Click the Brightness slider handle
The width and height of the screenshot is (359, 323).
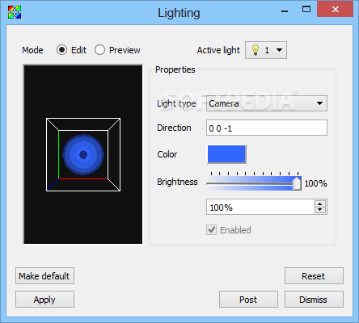[x=297, y=183]
